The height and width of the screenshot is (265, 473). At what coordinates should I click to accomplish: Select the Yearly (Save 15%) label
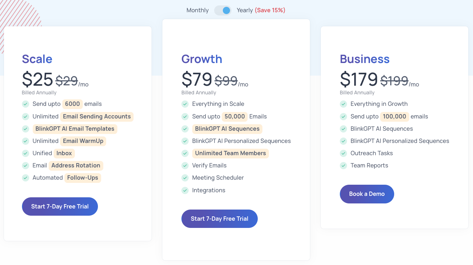(261, 10)
